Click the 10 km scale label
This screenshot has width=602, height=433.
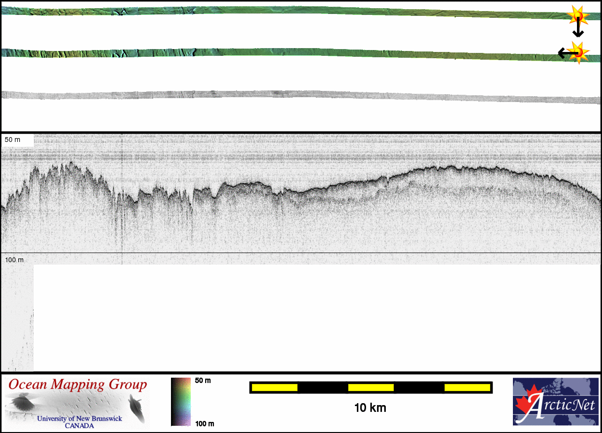(x=370, y=408)
